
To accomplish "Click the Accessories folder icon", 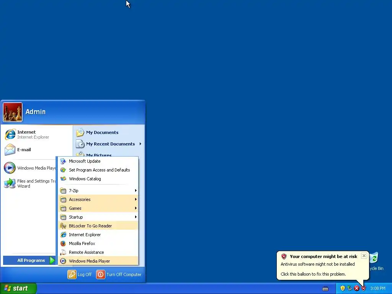I will [x=63, y=199].
